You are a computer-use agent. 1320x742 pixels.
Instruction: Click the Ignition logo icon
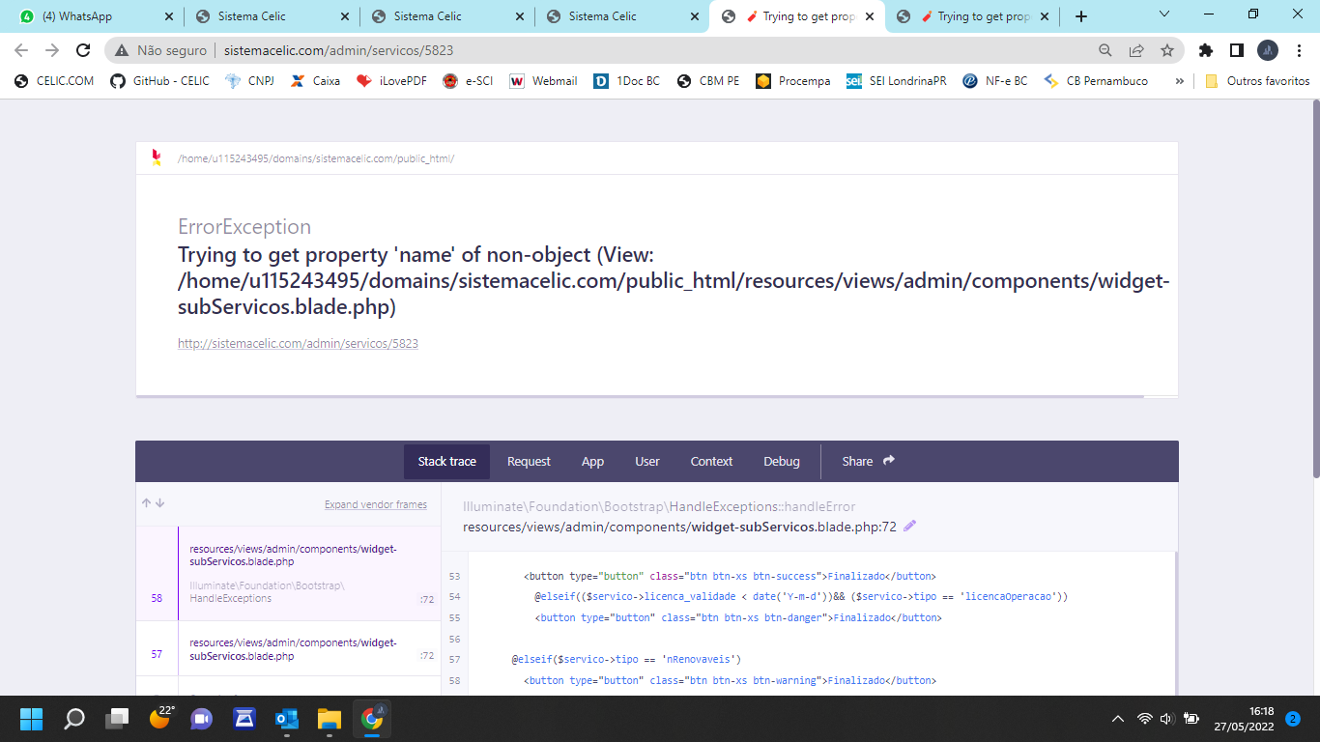[x=157, y=157]
